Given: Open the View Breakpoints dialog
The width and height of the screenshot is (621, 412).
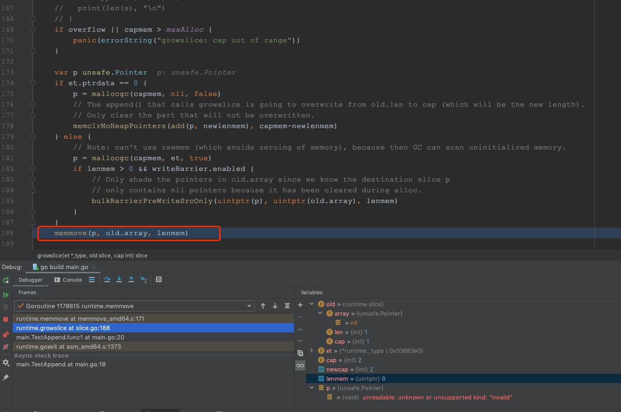Looking at the screenshot, I should pos(6,335).
